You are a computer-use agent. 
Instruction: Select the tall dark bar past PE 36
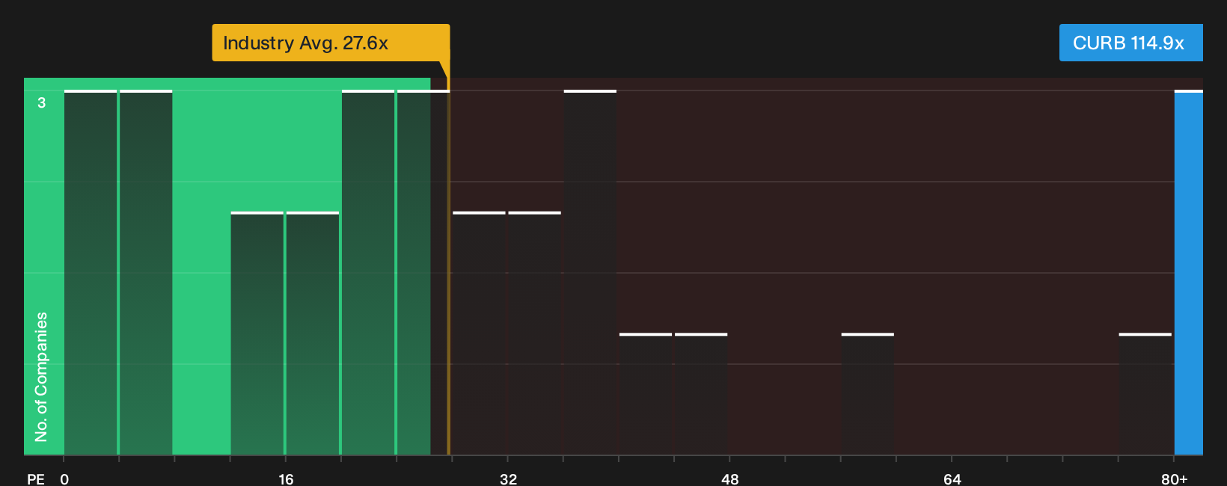point(590,272)
